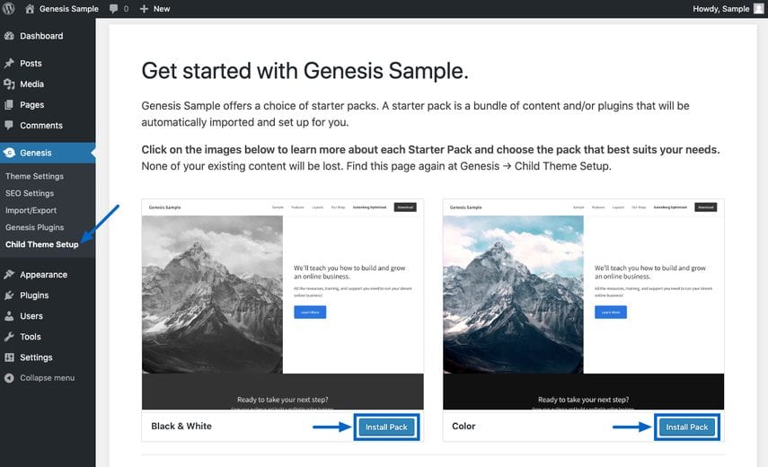Preview the Color pack image
Viewport: 768px width, 467px height.
[583, 304]
